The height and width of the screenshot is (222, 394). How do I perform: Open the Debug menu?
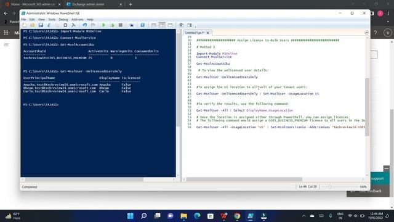pyautogui.click(x=63, y=19)
